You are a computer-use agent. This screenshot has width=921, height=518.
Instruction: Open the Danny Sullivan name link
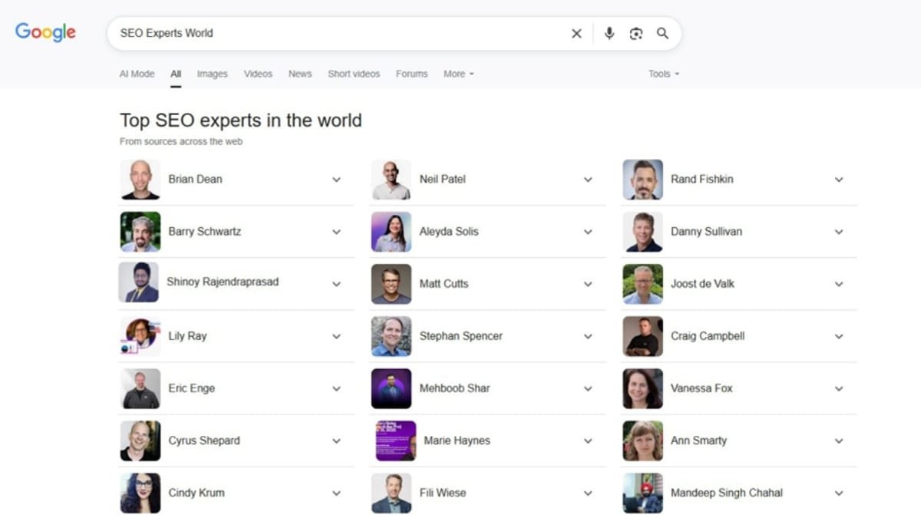pyautogui.click(x=706, y=232)
